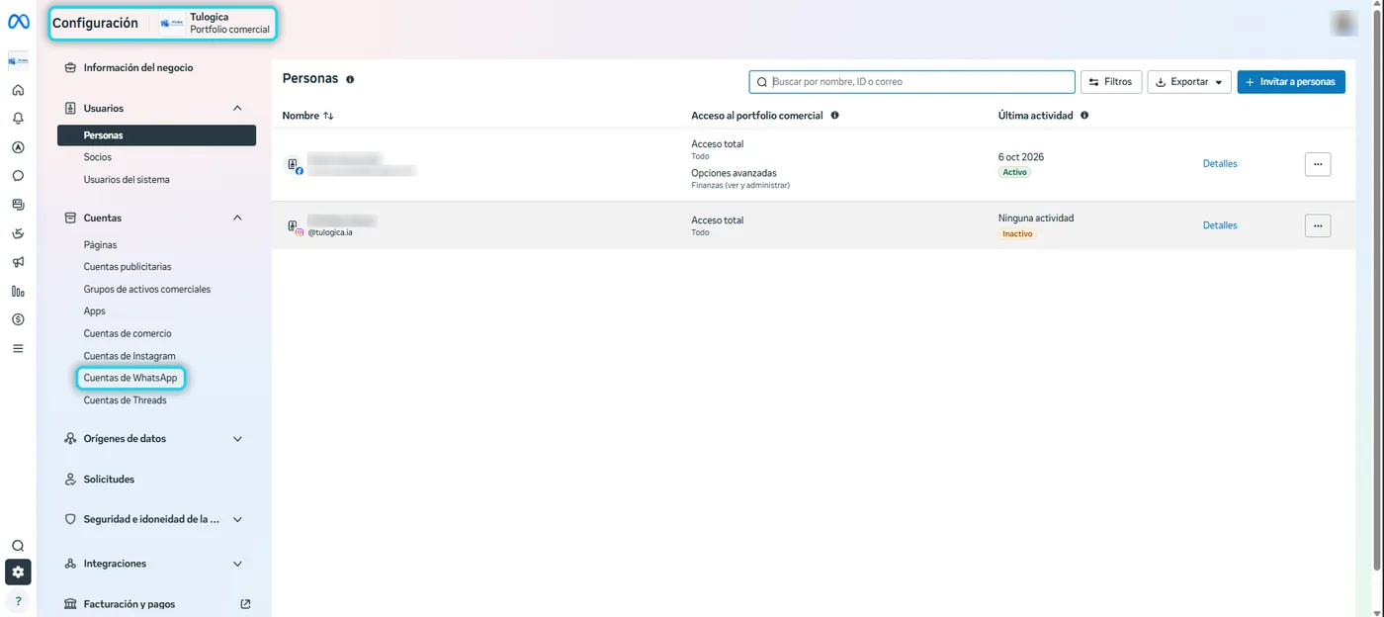Expand Seguridad e idoneidad section

click(x=237, y=519)
